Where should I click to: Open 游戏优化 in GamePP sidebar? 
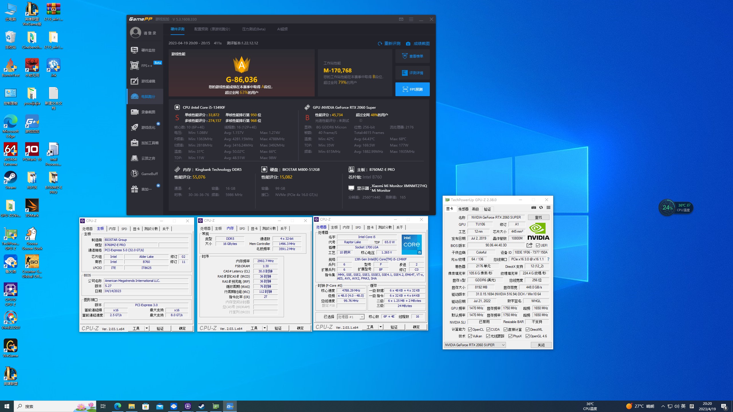coord(145,127)
